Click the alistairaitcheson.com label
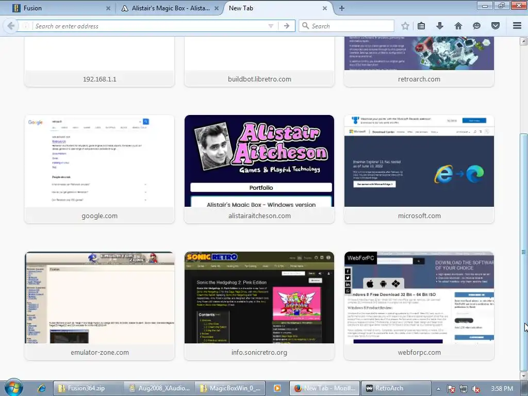Viewport: 528px width, 396px height. (x=259, y=216)
